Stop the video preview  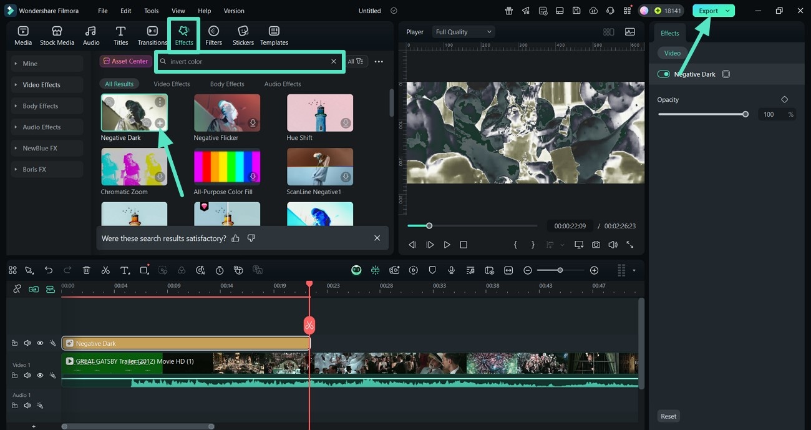point(464,245)
